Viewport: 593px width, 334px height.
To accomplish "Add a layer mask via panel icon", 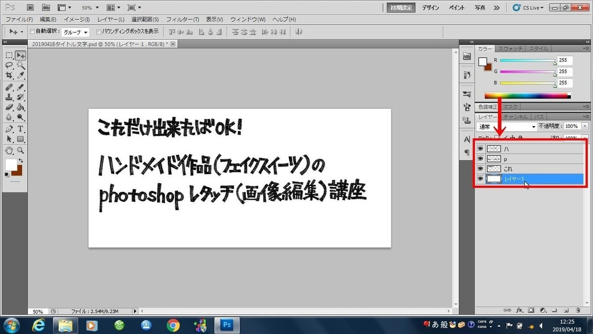I will point(531,310).
